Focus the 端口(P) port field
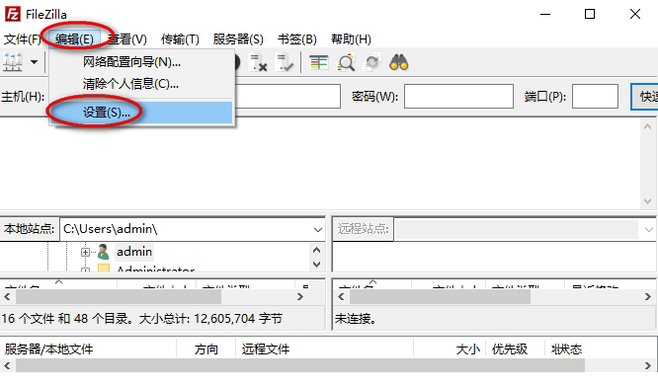The image size is (658, 387). tap(595, 97)
